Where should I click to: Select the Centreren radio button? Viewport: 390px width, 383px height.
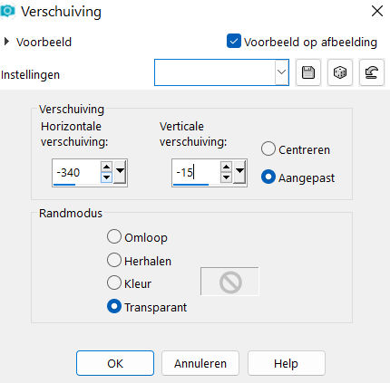[268, 148]
